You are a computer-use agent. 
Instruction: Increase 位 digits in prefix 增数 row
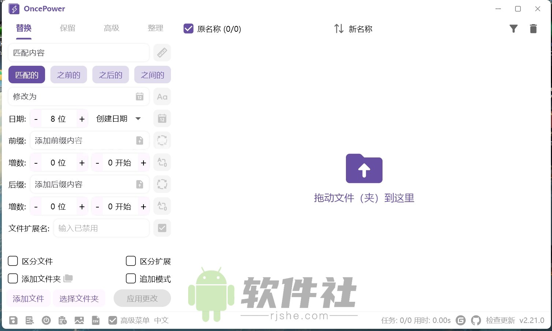click(82, 163)
